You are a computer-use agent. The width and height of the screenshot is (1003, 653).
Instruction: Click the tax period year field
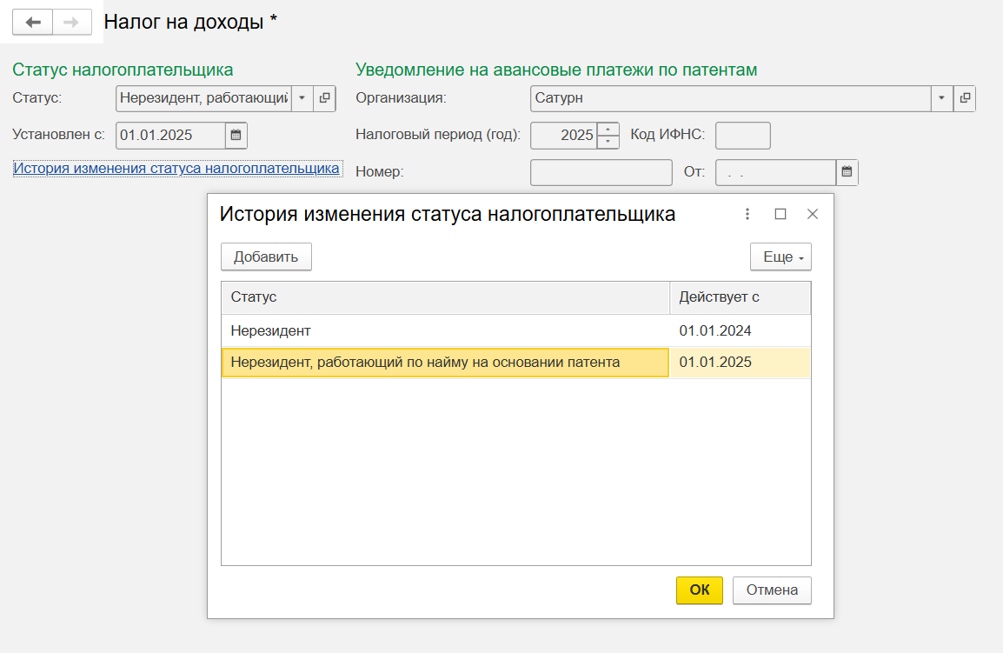[563, 135]
